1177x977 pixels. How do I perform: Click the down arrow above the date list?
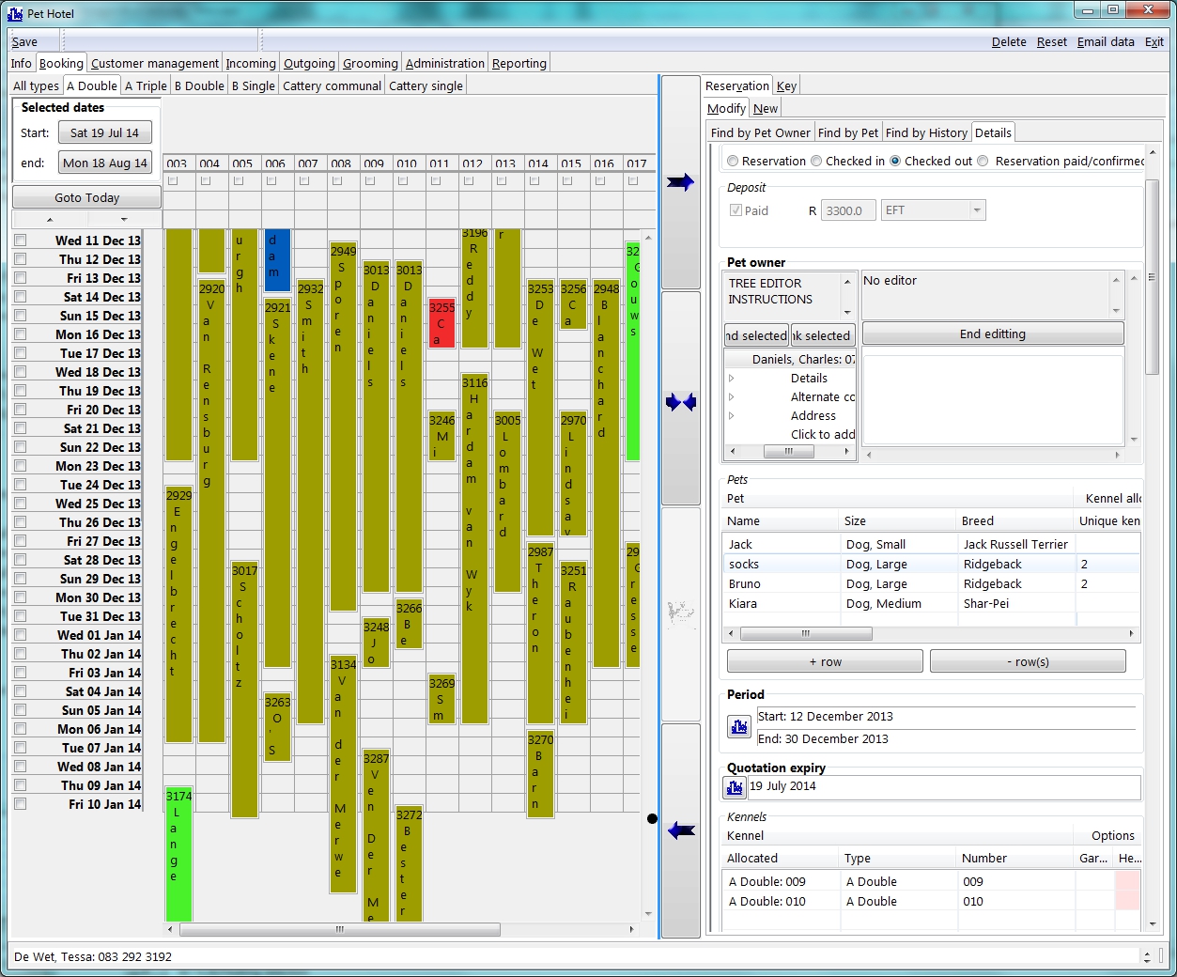123,220
